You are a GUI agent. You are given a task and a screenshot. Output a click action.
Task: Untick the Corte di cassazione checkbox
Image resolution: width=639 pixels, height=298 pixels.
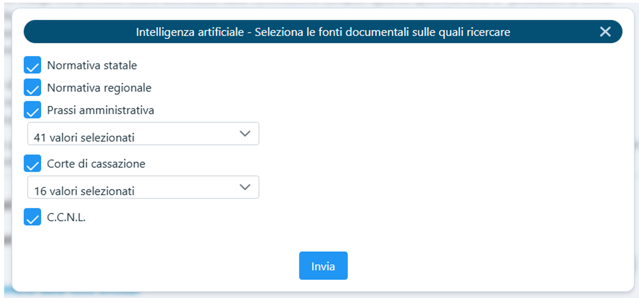pyautogui.click(x=32, y=164)
